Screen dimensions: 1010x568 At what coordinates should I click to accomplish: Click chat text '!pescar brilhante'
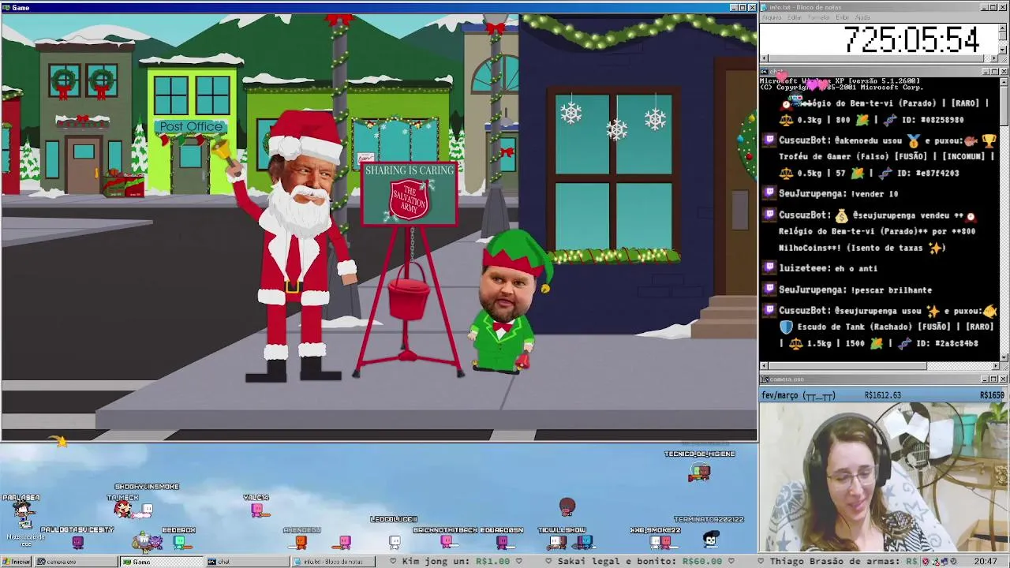pyautogui.click(x=891, y=290)
